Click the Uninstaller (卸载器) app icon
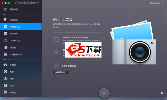The height and width of the screenshot is (100, 167). click(x=5, y=64)
